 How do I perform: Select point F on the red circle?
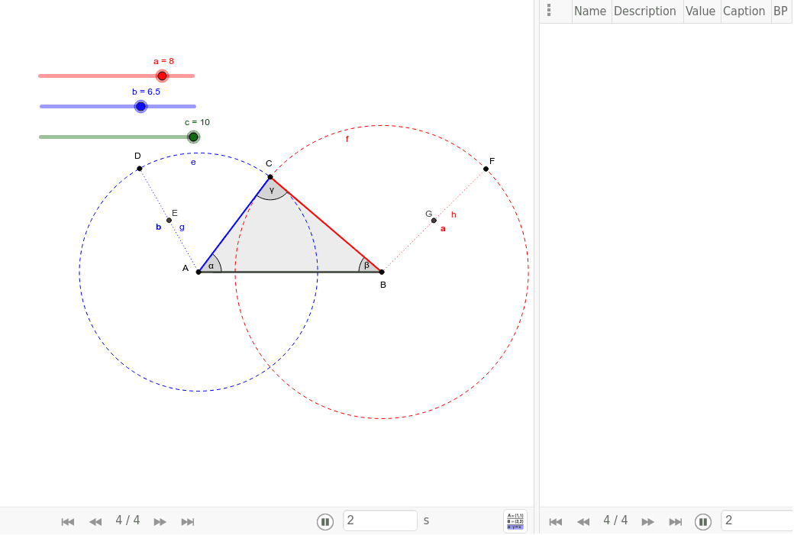[486, 169]
